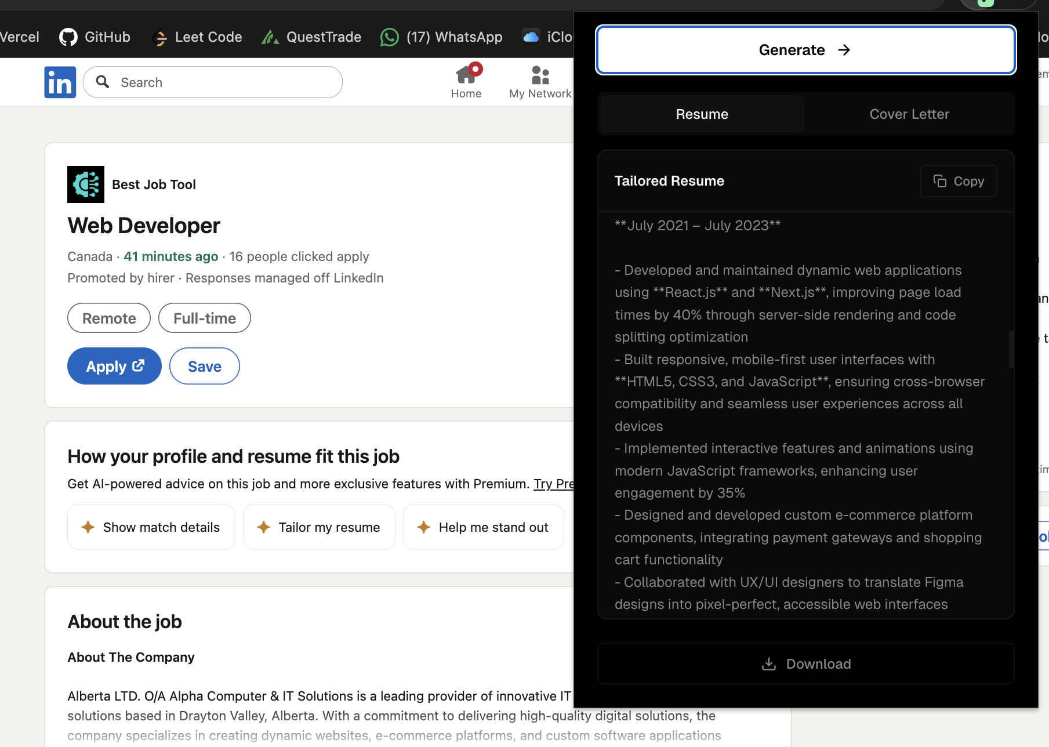Apply to the Web Developer job

pos(114,366)
